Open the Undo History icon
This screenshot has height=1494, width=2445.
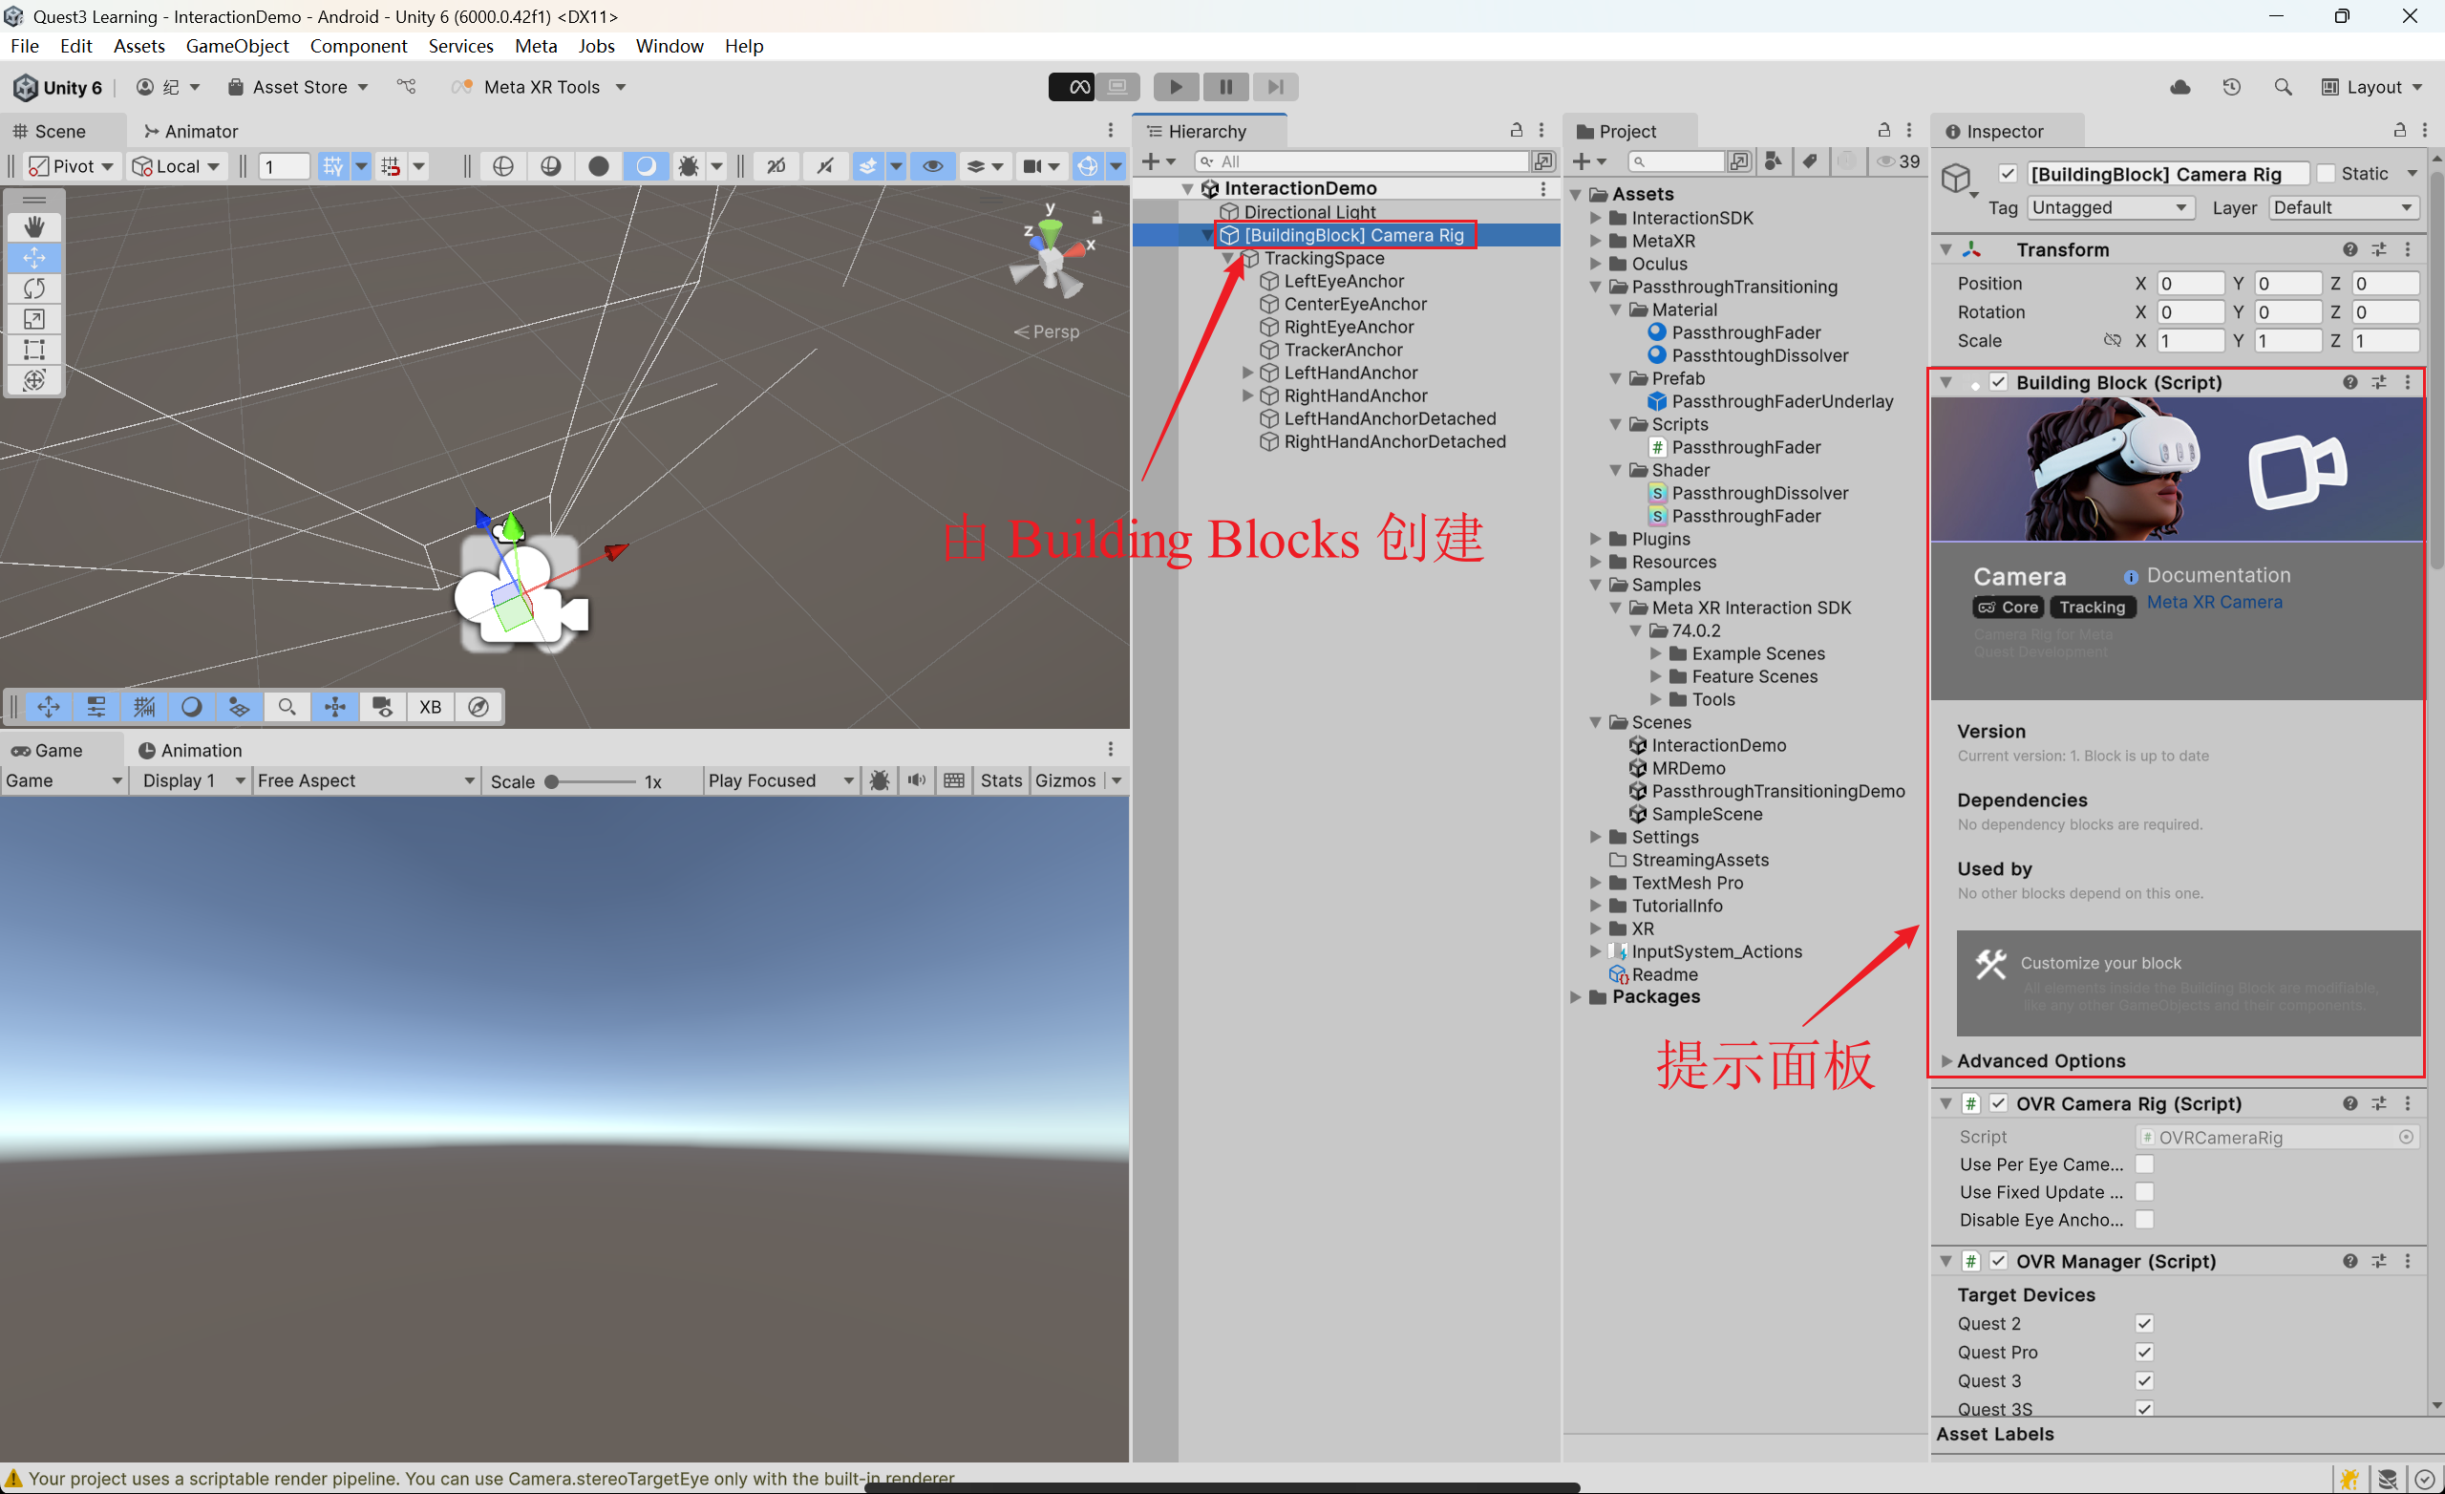2232,87
